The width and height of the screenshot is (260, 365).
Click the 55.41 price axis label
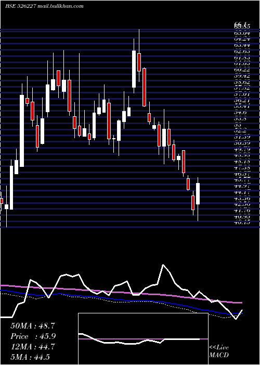pos(242,106)
